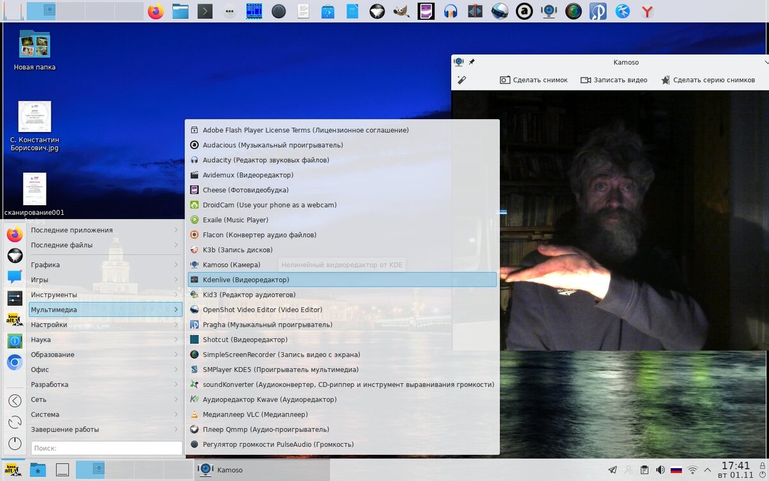Switch to Kamoso taskbar entry
The width and height of the screenshot is (769, 481).
(261, 469)
